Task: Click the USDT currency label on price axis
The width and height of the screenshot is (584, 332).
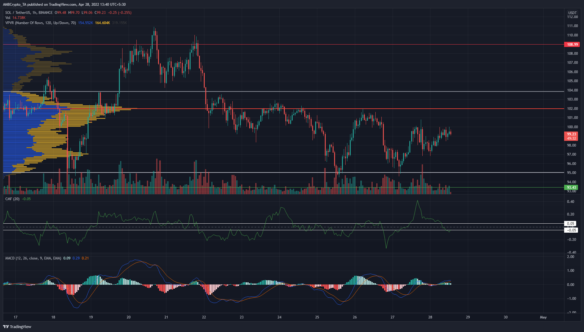Action: click(572, 13)
